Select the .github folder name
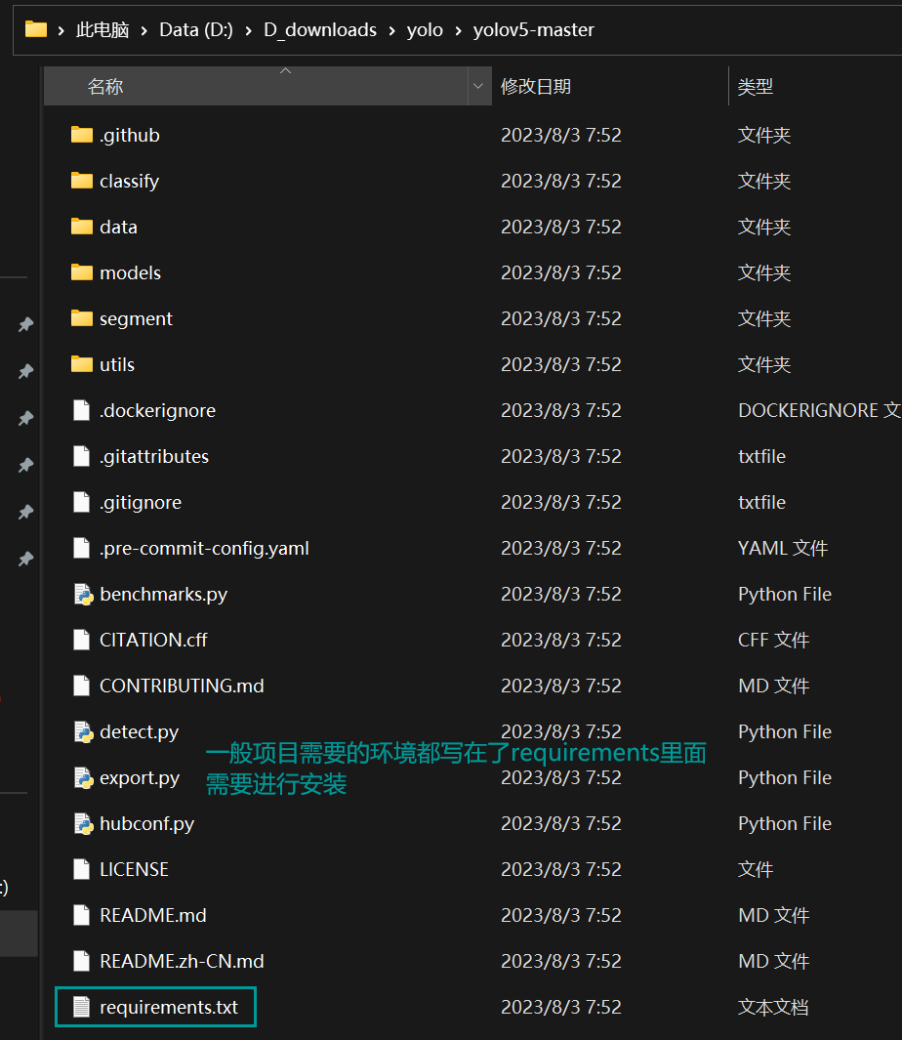Viewport: 902px width, 1040px height. point(130,135)
